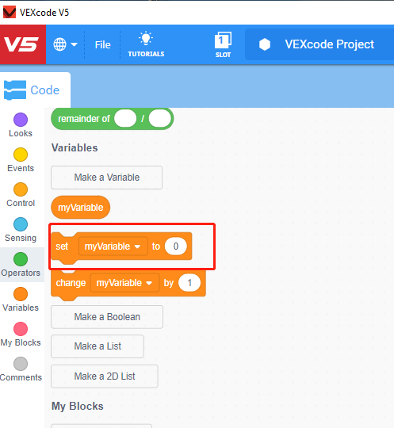Open the File menu
The height and width of the screenshot is (428, 394).
103,44
